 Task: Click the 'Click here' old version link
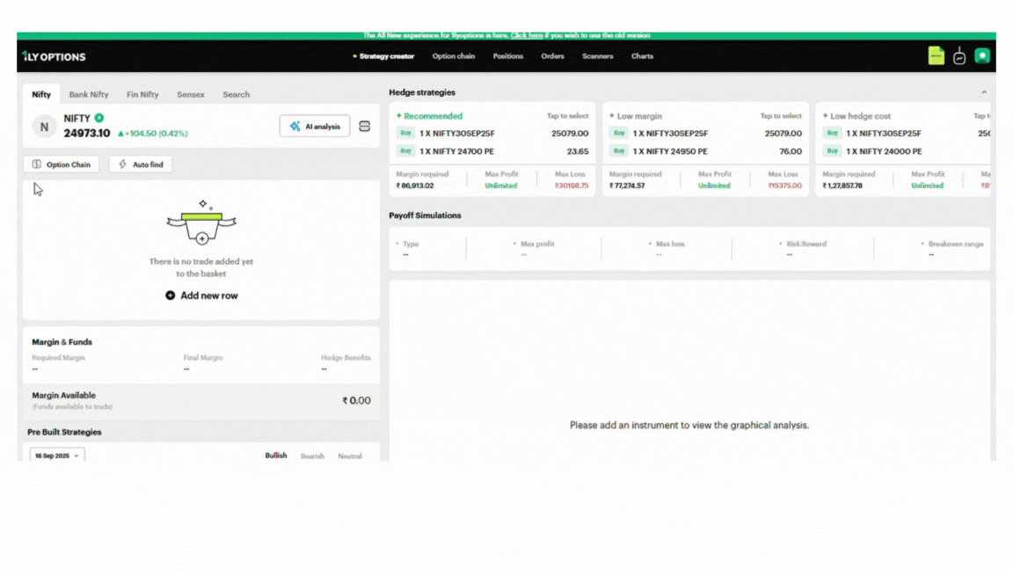(x=527, y=35)
